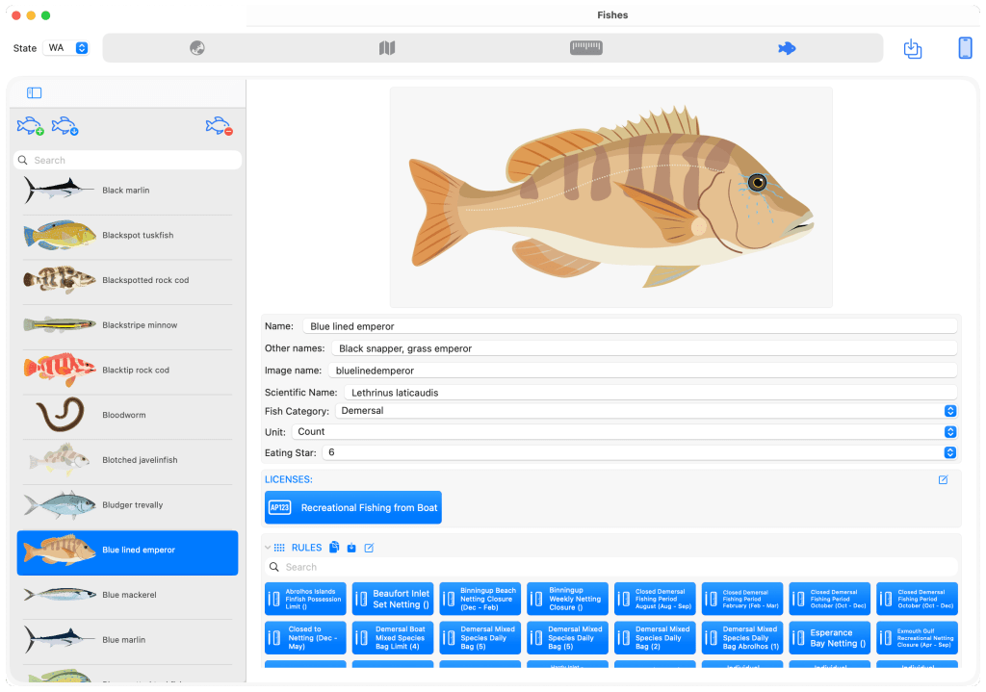Click the remove fish icon with minus badge

point(220,126)
